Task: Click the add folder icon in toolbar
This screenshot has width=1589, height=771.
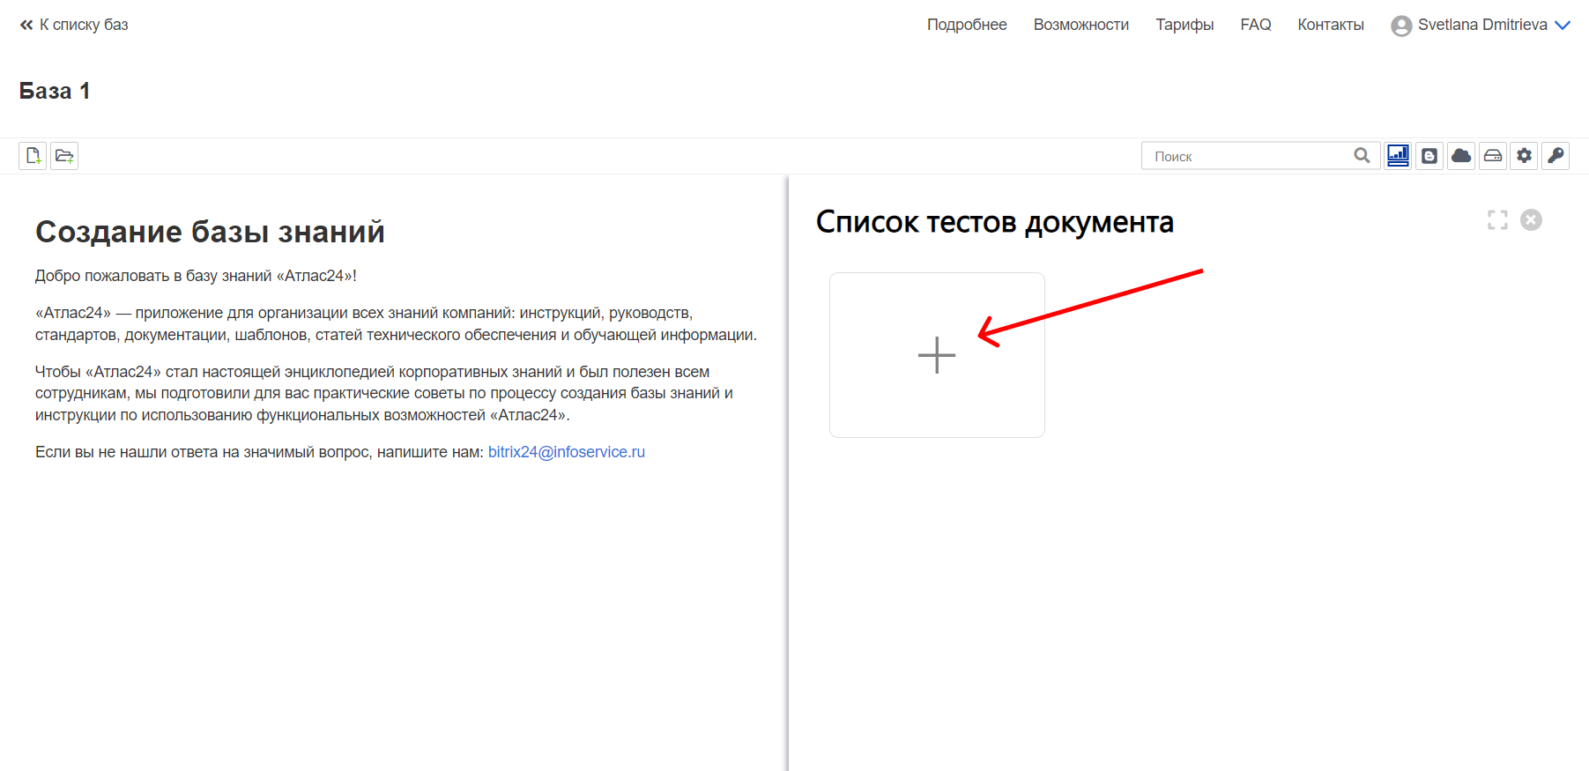Action: coord(64,156)
